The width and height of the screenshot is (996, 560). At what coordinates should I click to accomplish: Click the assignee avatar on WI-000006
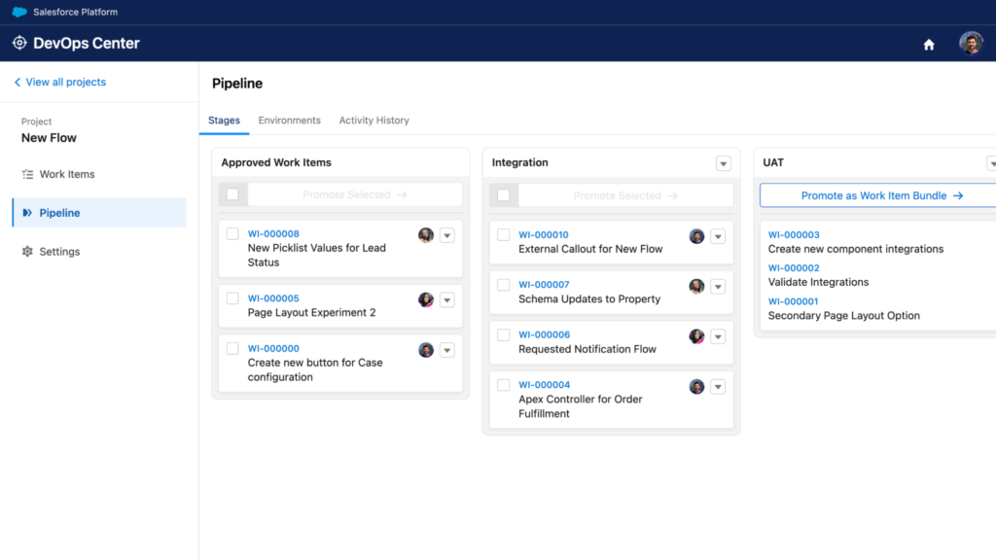coord(696,336)
